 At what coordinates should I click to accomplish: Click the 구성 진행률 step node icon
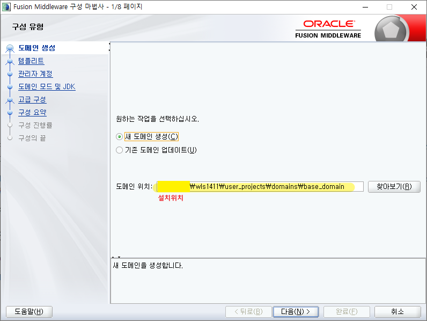(x=10, y=125)
